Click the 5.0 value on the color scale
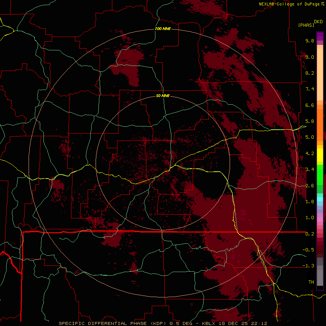This screenshot has width=326, height=326. 310,137
